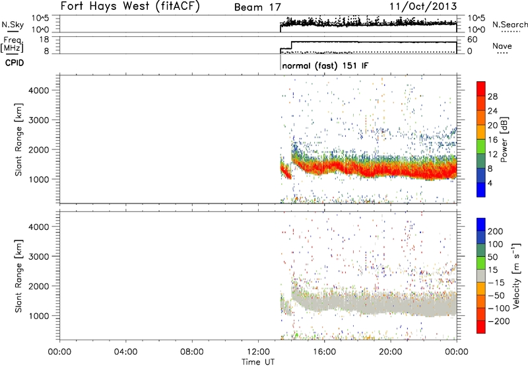Click the date "11/Oct/2013" in the header
This screenshot has height=366, width=528.
point(423,7)
